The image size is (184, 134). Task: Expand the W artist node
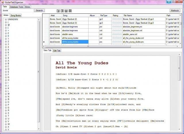click(x=6, y=124)
